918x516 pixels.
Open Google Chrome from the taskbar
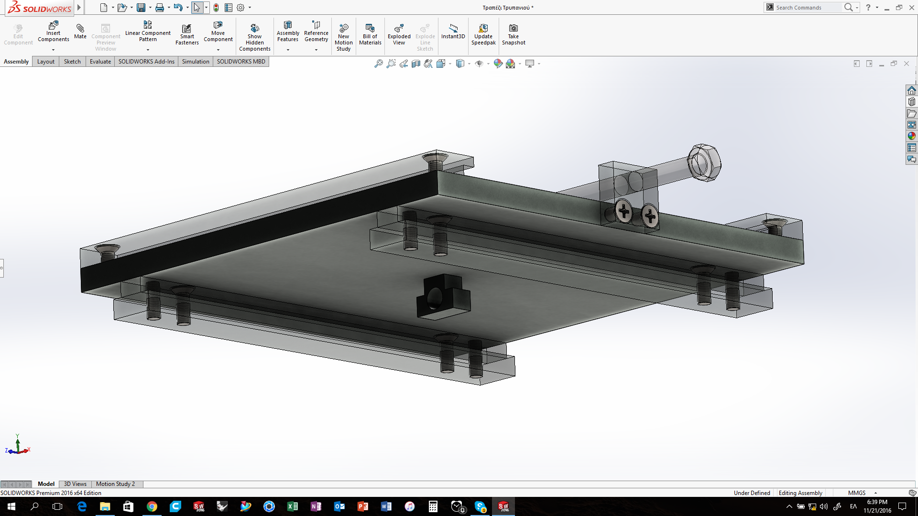coord(152,506)
